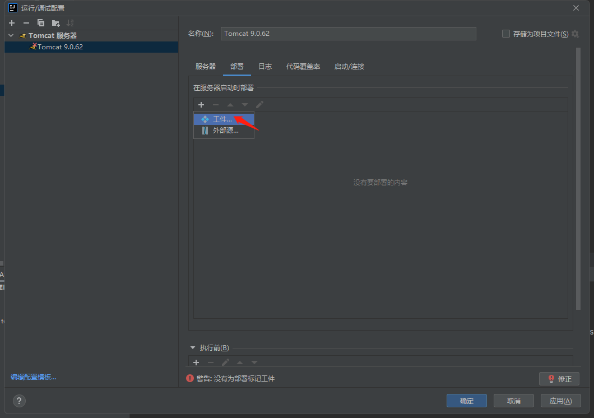Move before-launch task down
This screenshot has height=418, width=594.
pos(254,363)
